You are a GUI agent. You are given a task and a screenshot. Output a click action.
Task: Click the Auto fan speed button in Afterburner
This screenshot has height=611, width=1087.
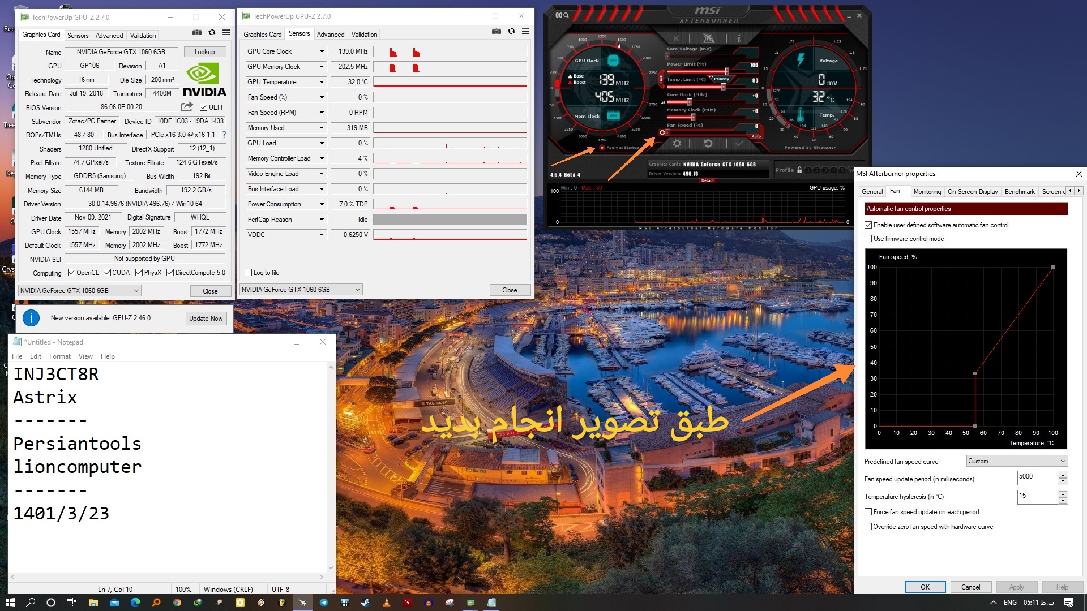(x=756, y=136)
